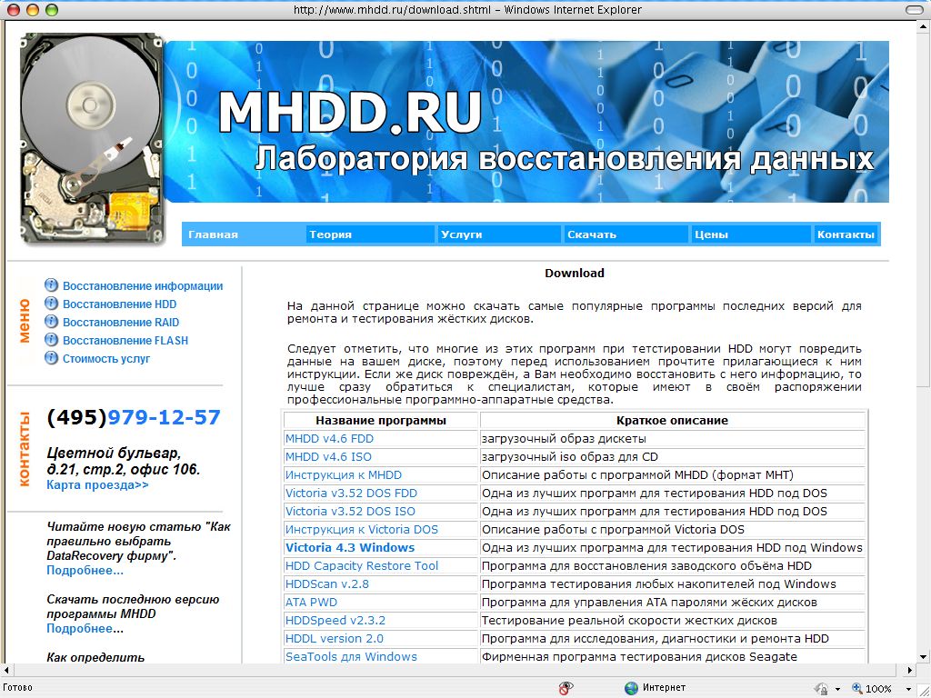Click the green window zoom button
The height and width of the screenshot is (698, 931).
tap(52, 9)
